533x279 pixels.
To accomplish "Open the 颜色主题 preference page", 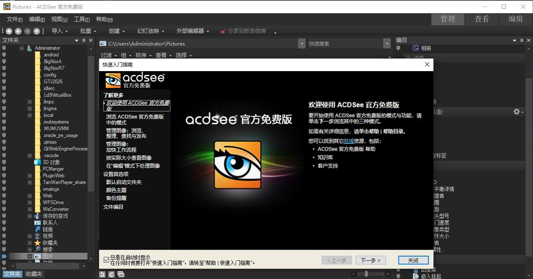I will [x=116, y=190].
